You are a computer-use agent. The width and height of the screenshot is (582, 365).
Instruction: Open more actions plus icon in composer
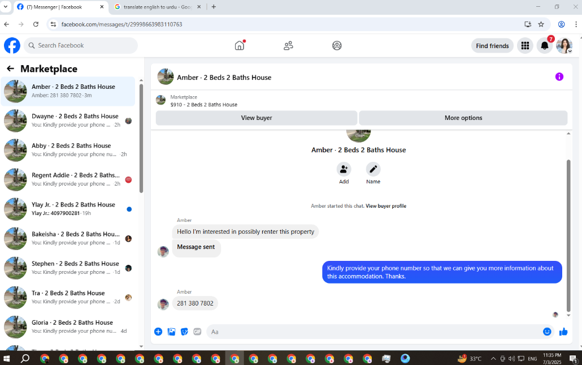tap(158, 332)
